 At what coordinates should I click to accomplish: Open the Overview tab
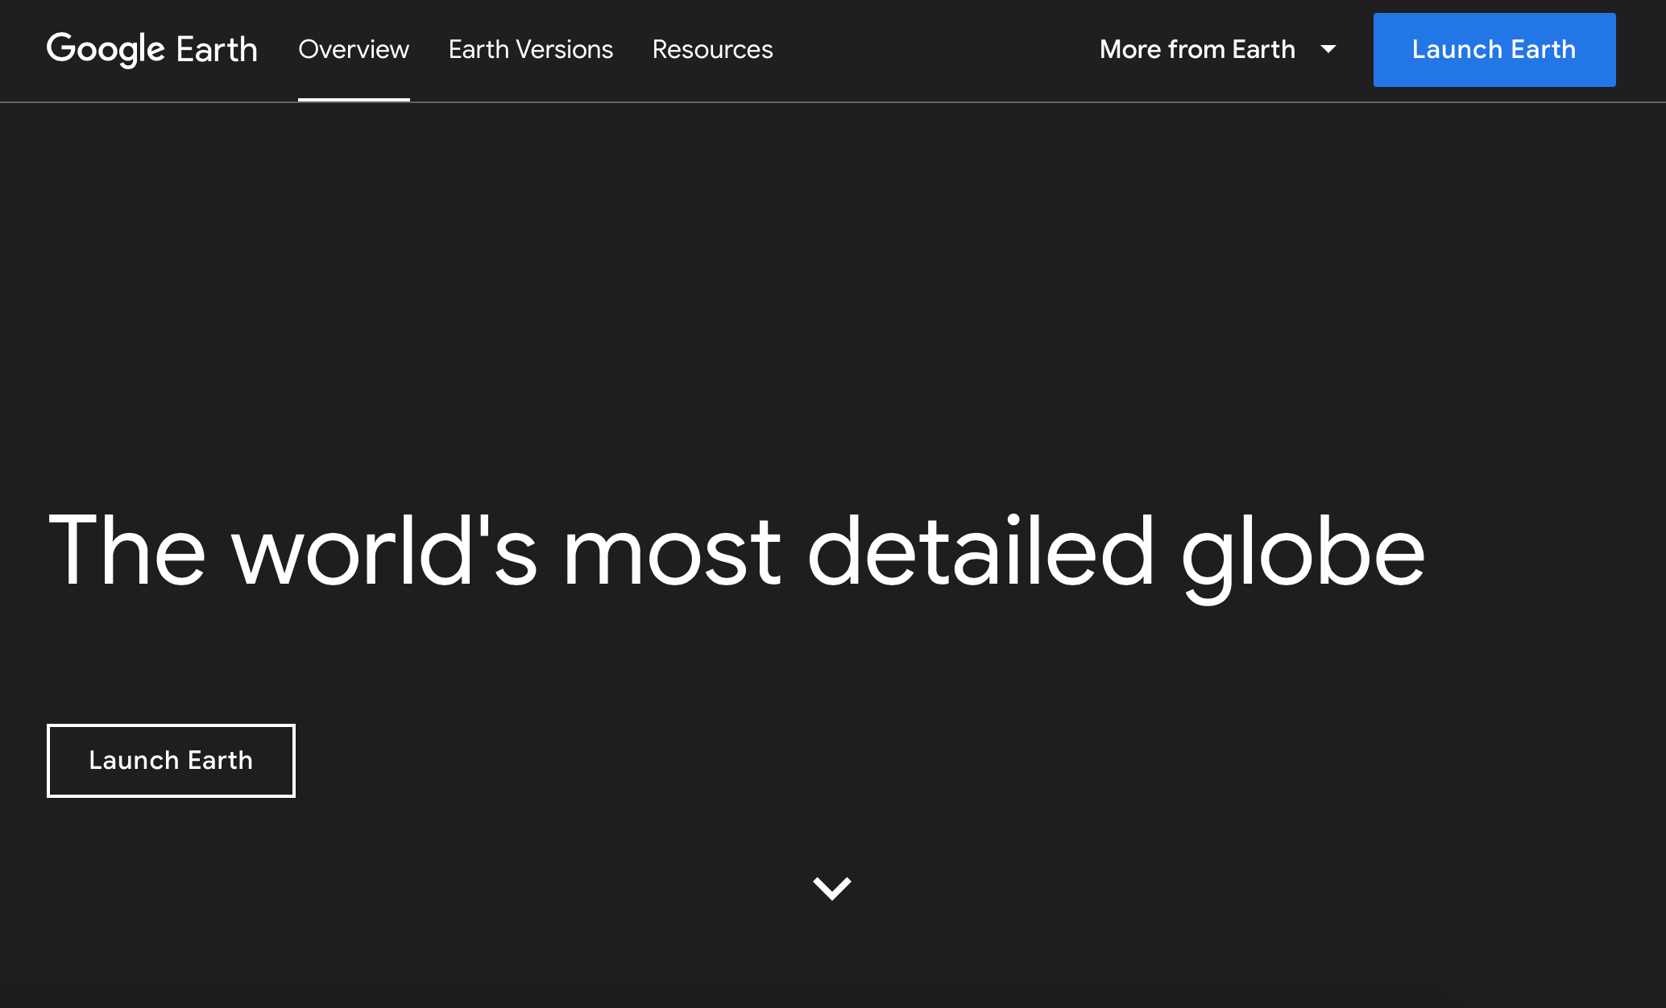point(354,50)
